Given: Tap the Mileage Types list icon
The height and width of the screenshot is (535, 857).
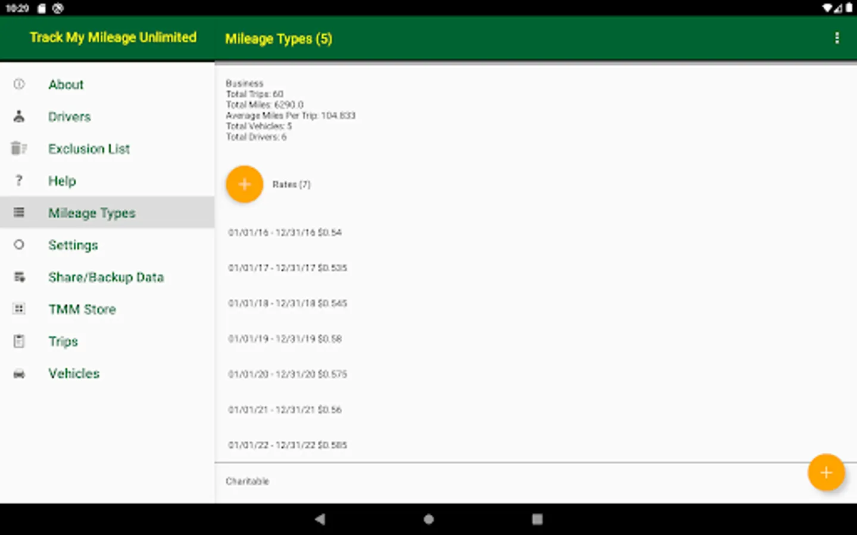Looking at the screenshot, I should point(19,212).
